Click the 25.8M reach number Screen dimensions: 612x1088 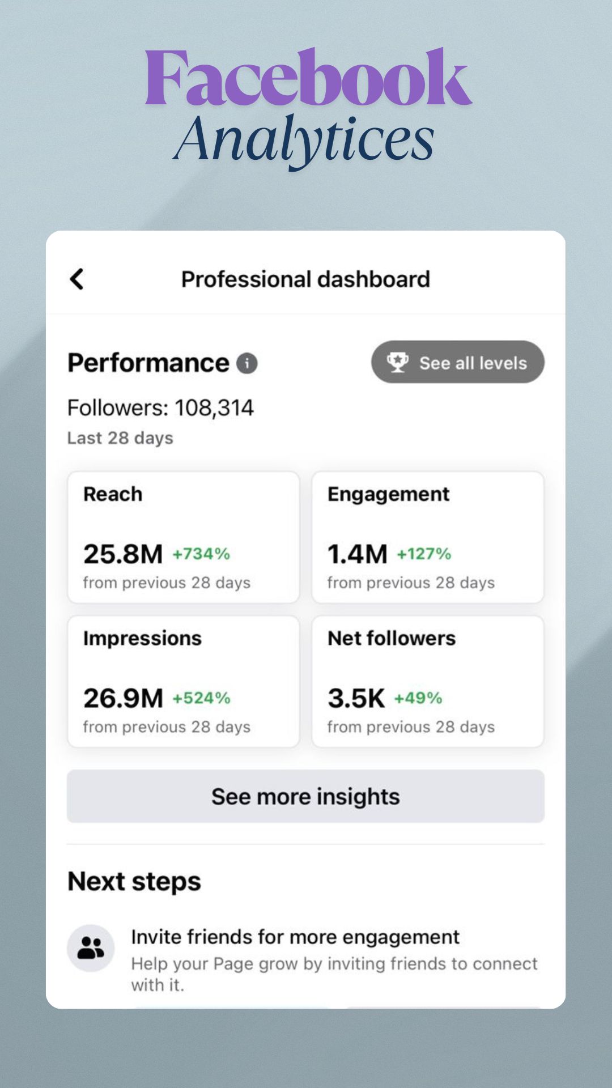123,554
